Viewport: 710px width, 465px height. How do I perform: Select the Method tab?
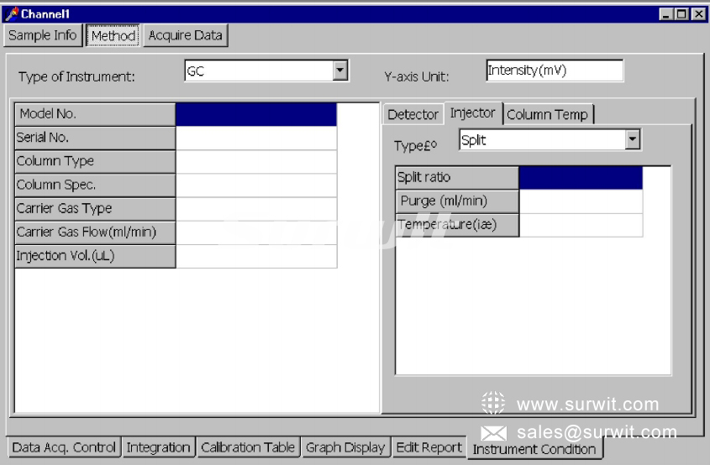tap(113, 36)
